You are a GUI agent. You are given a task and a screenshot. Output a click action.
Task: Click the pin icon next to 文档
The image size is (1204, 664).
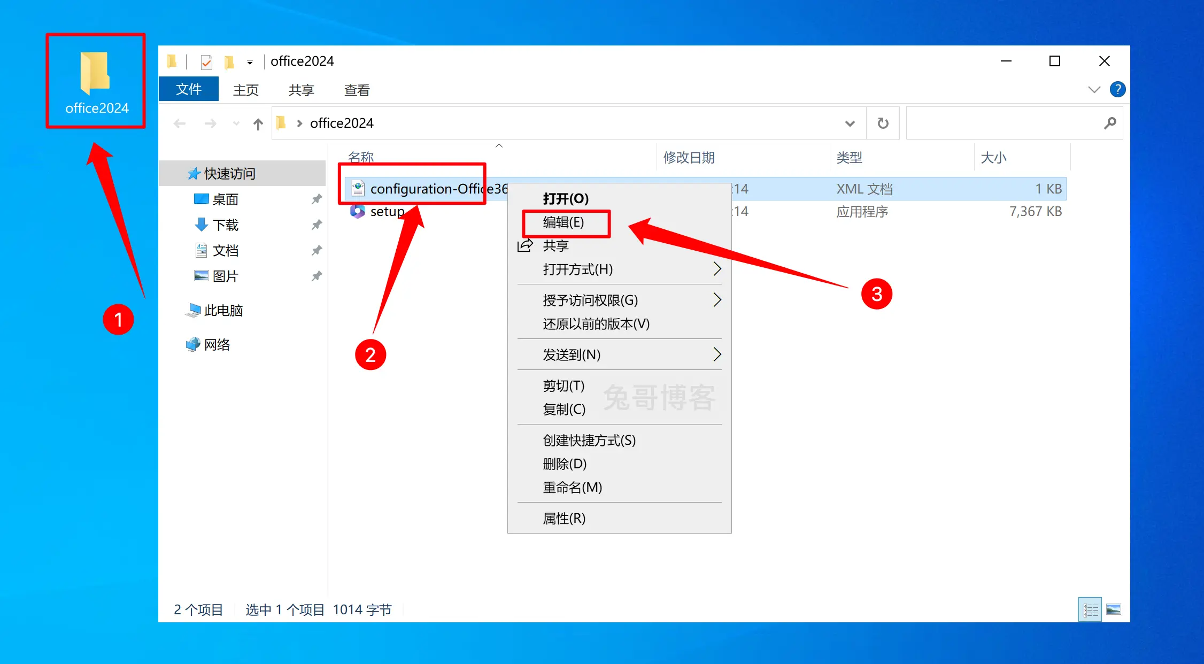tap(317, 250)
